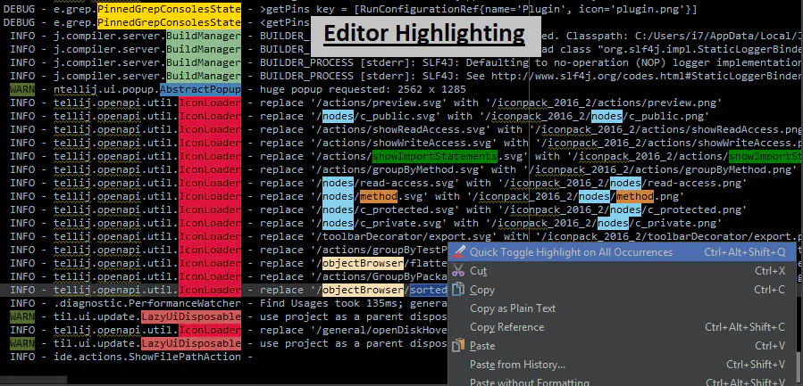Click "/actions/GroupByPacka" path text
The height and width of the screenshot is (386, 803).
click(381, 276)
